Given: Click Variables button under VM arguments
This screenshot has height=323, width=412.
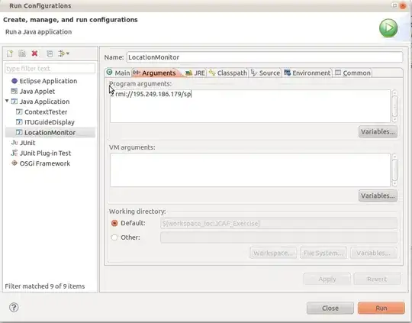Looking at the screenshot, I should [378, 195].
